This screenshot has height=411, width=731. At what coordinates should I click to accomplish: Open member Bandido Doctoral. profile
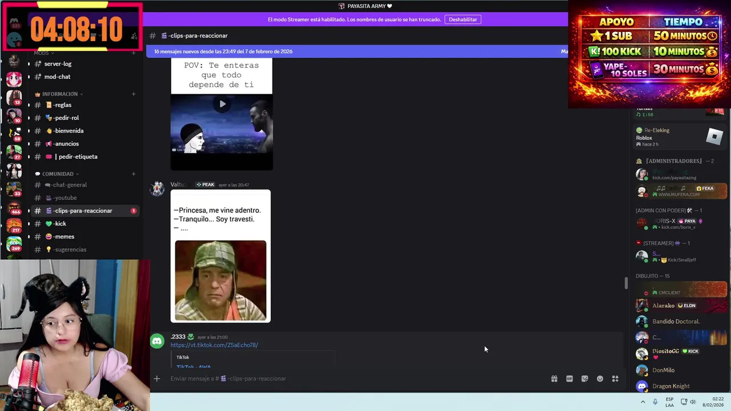(x=680, y=321)
